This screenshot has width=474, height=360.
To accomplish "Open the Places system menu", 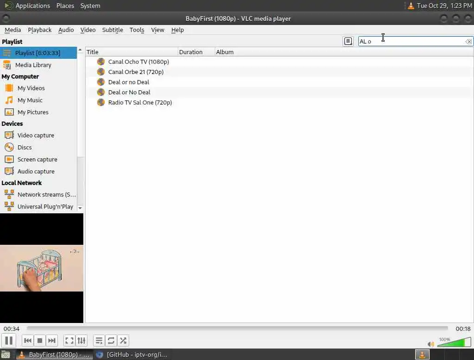I will (x=65, y=6).
